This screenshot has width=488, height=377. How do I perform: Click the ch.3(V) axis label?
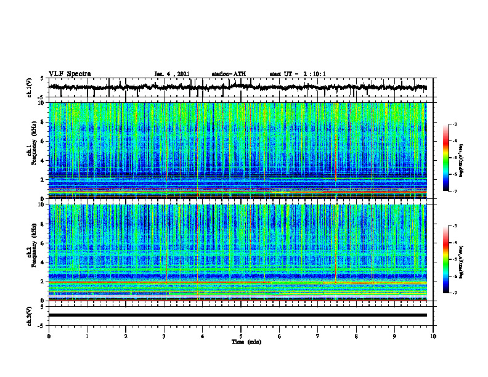30,316
